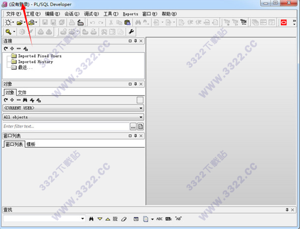300x229 pixels.
Task: Click the remove connection icon in 连接 panel
Action: [18, 49]
